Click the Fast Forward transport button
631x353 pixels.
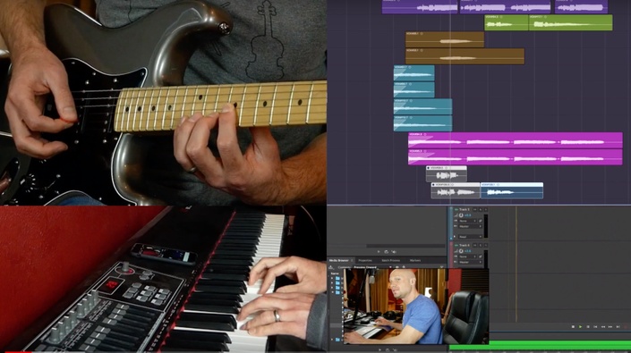tap(610, 326)
